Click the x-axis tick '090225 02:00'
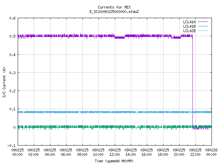Screen dimensions: 218x164 (33, 152)
